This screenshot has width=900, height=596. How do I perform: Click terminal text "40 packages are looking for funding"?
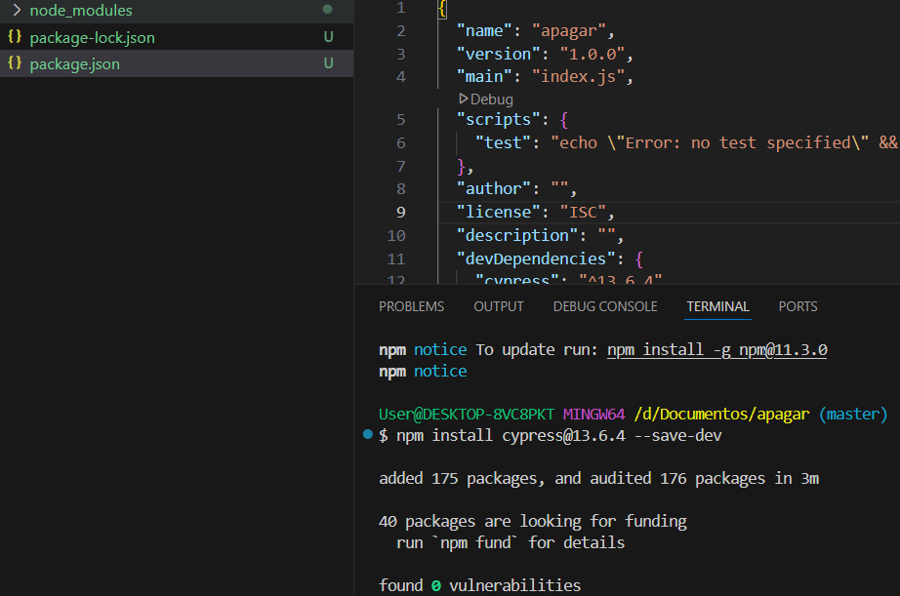tap(533, 522)
